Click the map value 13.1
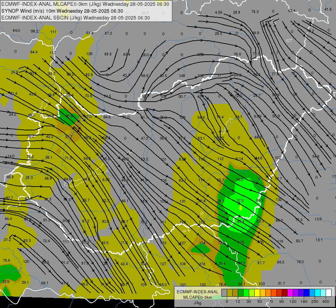 [x=319, y=240]
